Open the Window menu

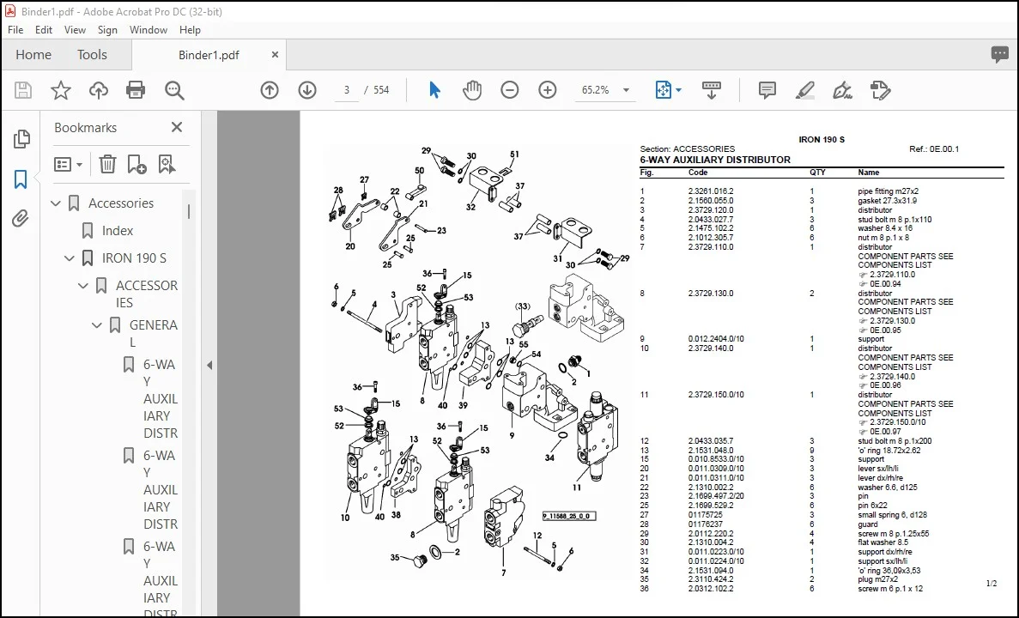[149, 30]
